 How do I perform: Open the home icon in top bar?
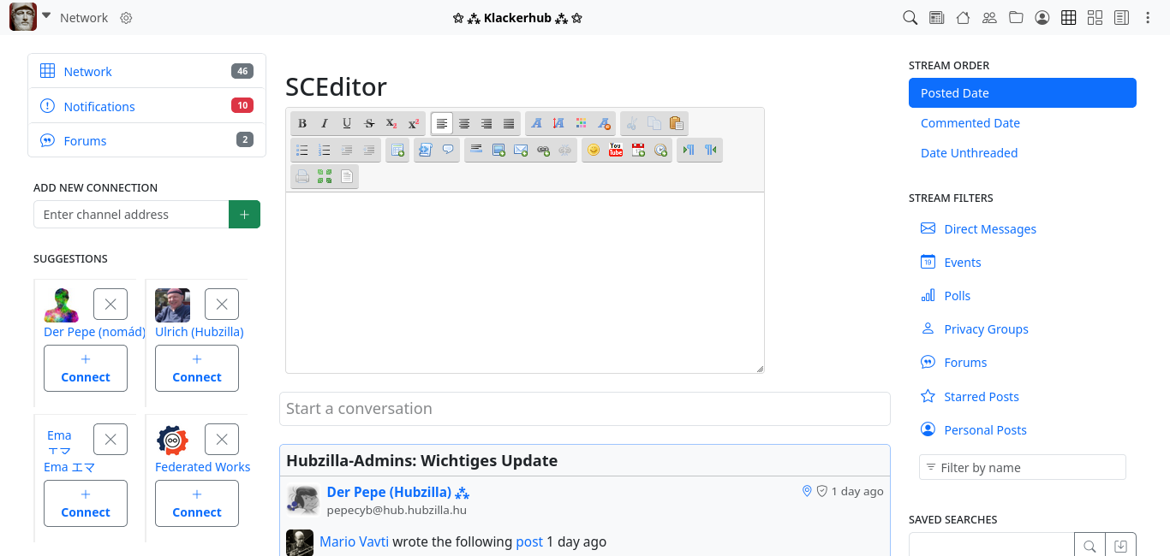point(963,18)
